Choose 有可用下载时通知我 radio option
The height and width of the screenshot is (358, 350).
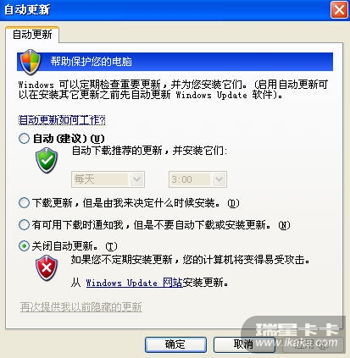click(24, 225)
